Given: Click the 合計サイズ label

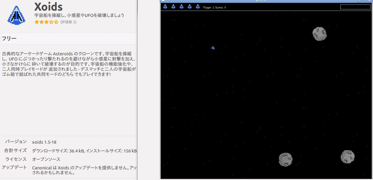Looking at the screenshot, I should point(15,150).
